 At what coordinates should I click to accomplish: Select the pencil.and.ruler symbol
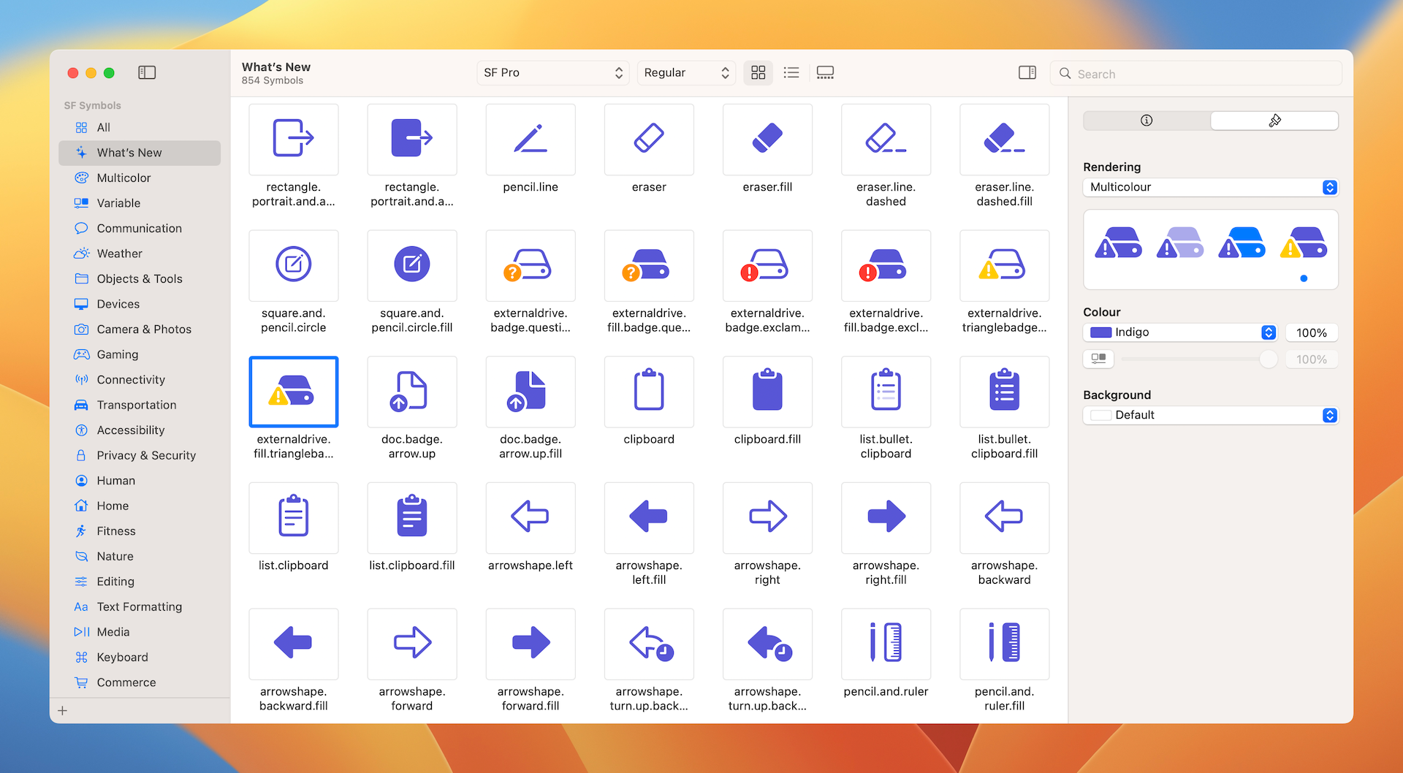885,643
